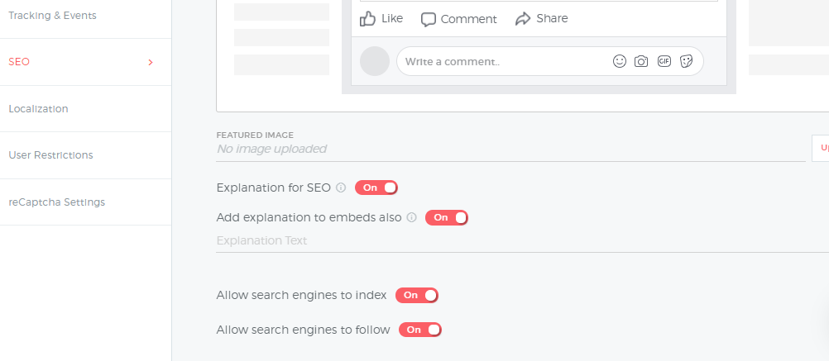Disable Add explanation to embeds also
829x361 pixels.
(x=447, y=217)
